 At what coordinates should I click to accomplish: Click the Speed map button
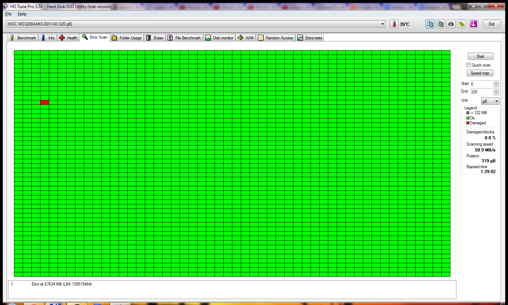[x=480, y=73]
